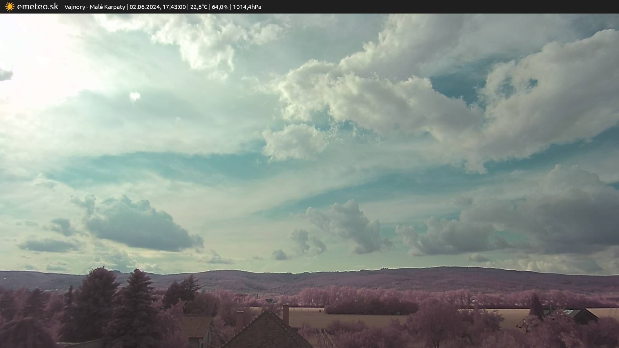
Task: Click the blue sky gap at center
Action: (181, 168)
